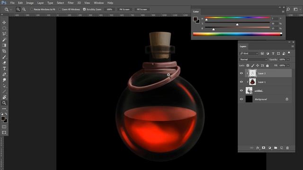Click the Fit Screen button
Viewport: 303px width, 170px height.
tap(125, 9)
